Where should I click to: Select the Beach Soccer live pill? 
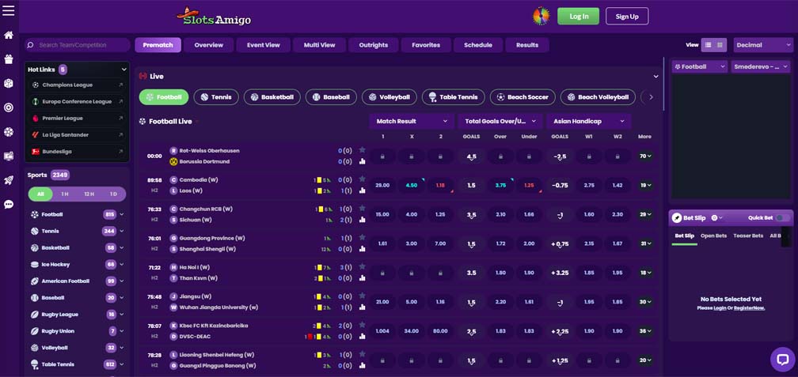click(x=522, y=97)
